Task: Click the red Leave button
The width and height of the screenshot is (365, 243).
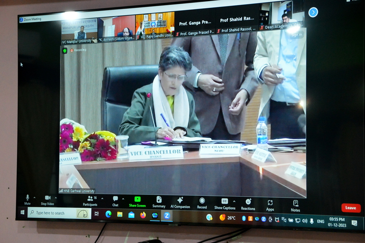Action: (351, 208)
